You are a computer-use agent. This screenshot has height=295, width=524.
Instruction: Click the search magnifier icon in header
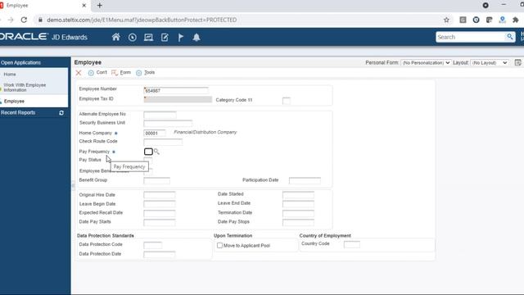click(x=509, y=37)
